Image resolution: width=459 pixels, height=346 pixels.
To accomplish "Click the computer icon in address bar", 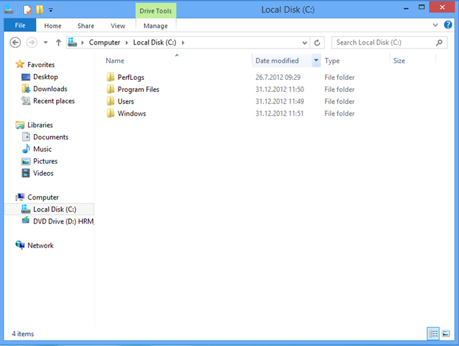I will 73,43.
